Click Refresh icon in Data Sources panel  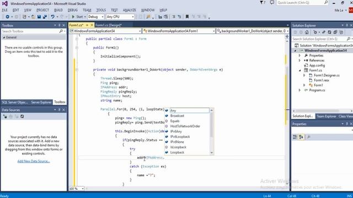pyautogui.click(x=22, y=117)
